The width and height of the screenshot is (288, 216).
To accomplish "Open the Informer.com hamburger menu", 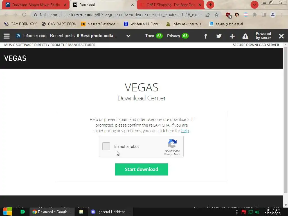I will click(7, 36).
